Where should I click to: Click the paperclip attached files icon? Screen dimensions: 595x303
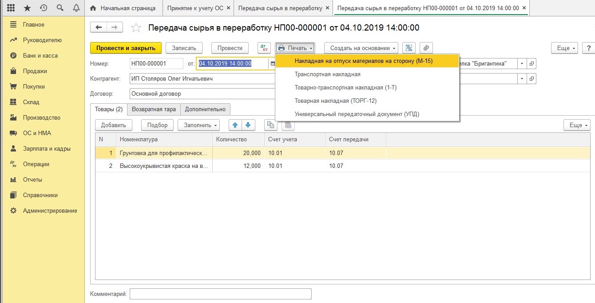[426, 48]
